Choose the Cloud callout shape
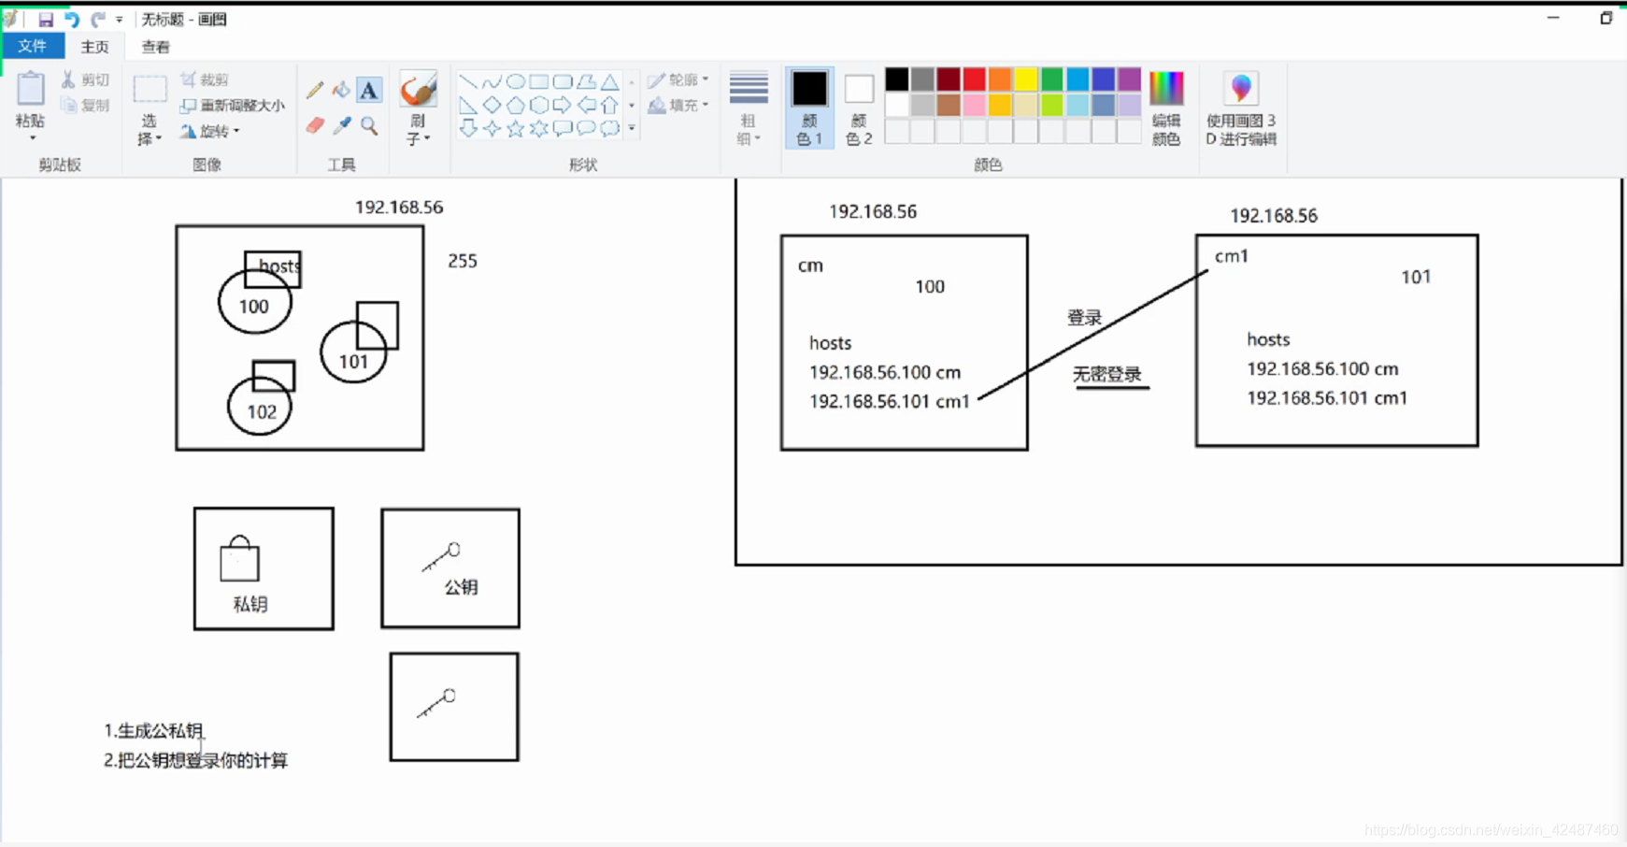Viewport: 1627px width, 847px height. coord(609,128)
